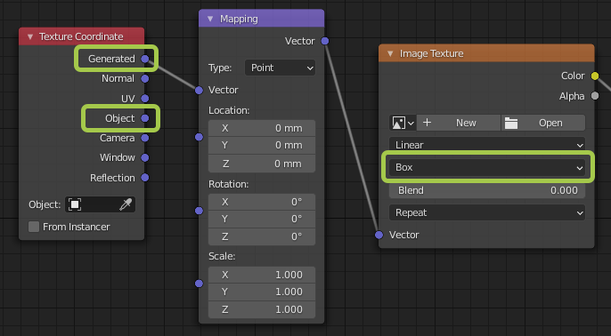
Task: Click the Blend value slider
Action: tap(487, 190)
